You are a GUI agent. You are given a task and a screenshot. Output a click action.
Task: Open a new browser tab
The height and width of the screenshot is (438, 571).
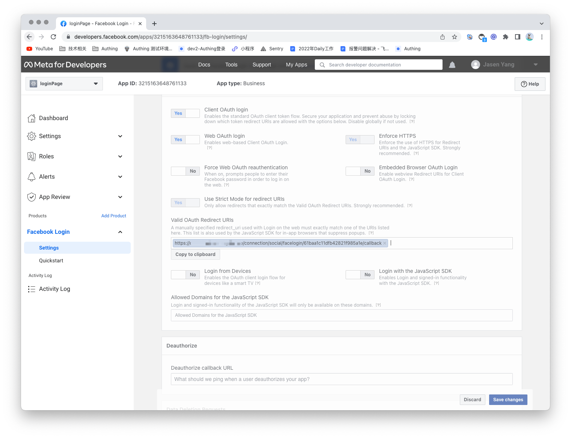click(154, 24)
